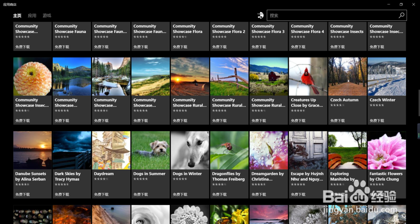Click 免费下载 under Danube Sunsets

[x=22, y=195]
